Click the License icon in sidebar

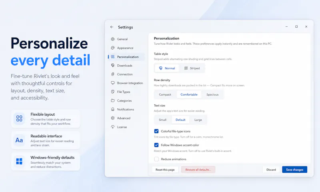pyautogui.click(x=113, y=127)
